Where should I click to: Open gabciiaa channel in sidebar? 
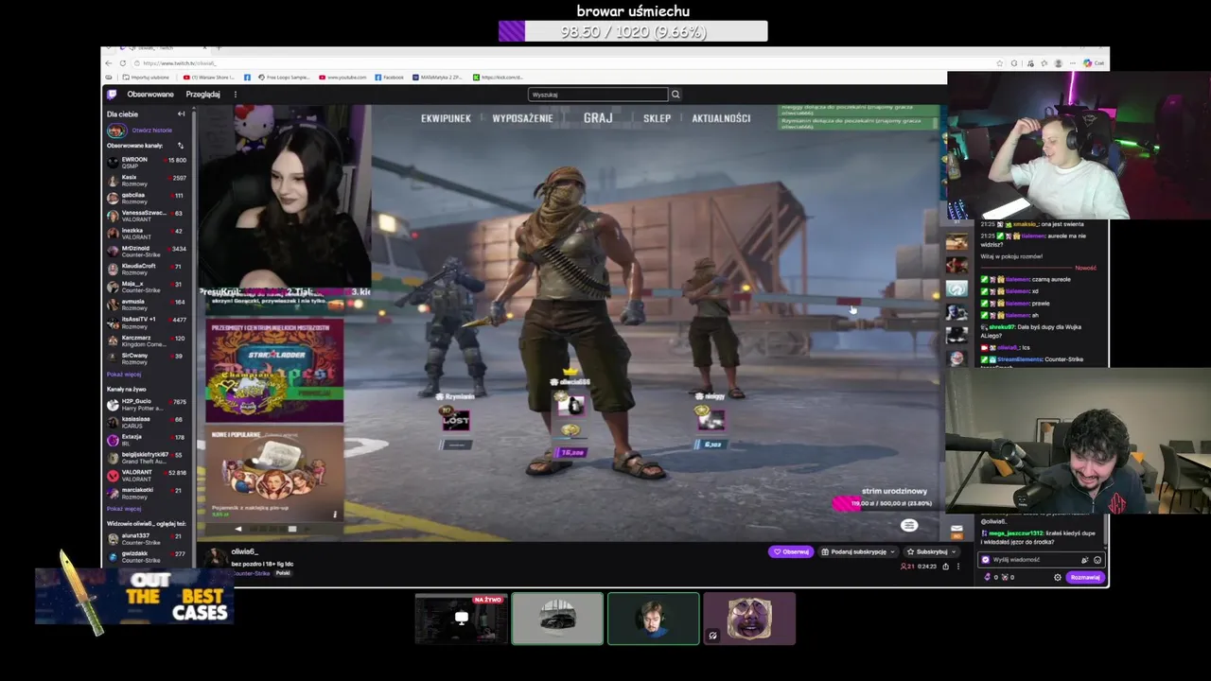(x=147, y=198)
